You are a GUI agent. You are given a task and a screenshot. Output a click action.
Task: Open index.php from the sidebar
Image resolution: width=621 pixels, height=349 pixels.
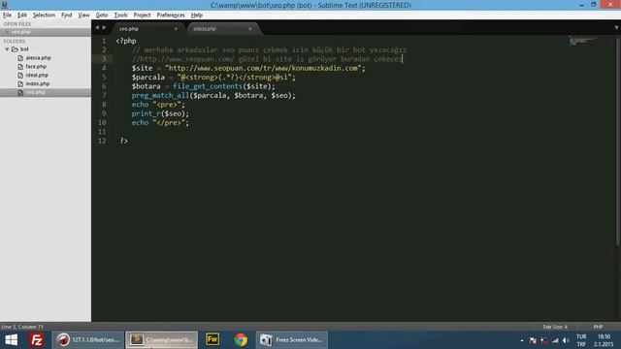point(38,84)
